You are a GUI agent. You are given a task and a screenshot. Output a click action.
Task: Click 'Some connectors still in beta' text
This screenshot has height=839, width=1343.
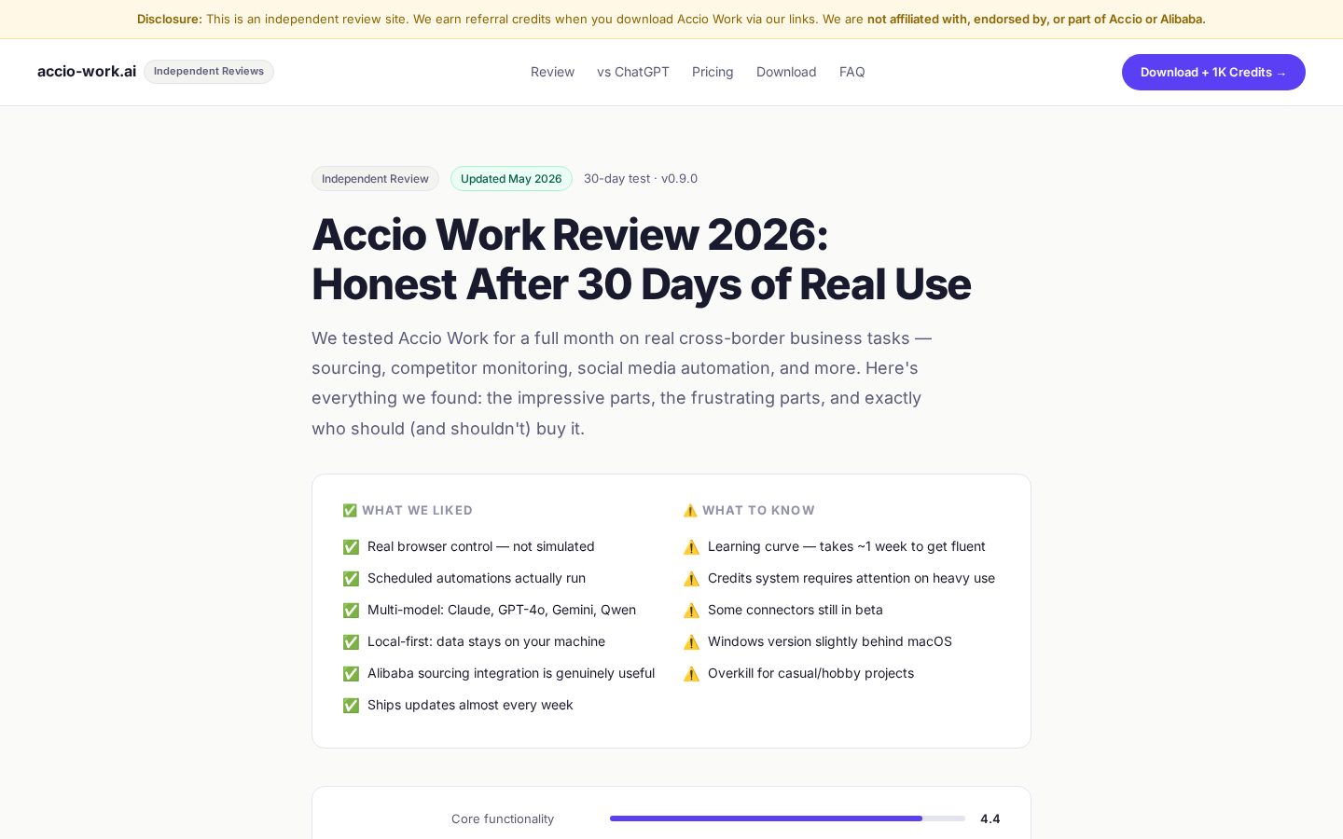tap(796, 610)
